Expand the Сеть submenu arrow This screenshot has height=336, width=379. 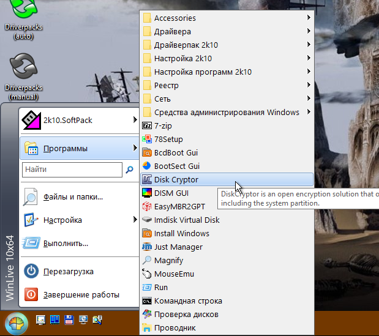(309, 99)
